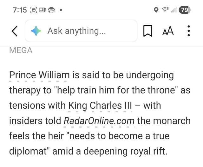
Task: Tap the Ask anything search field
Action: (86, 31)
